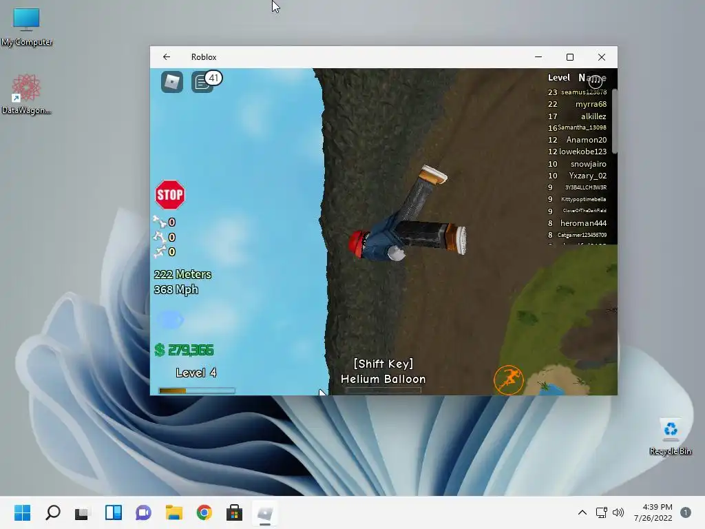
Task: Click the Level column header
Action: [559, 77]
